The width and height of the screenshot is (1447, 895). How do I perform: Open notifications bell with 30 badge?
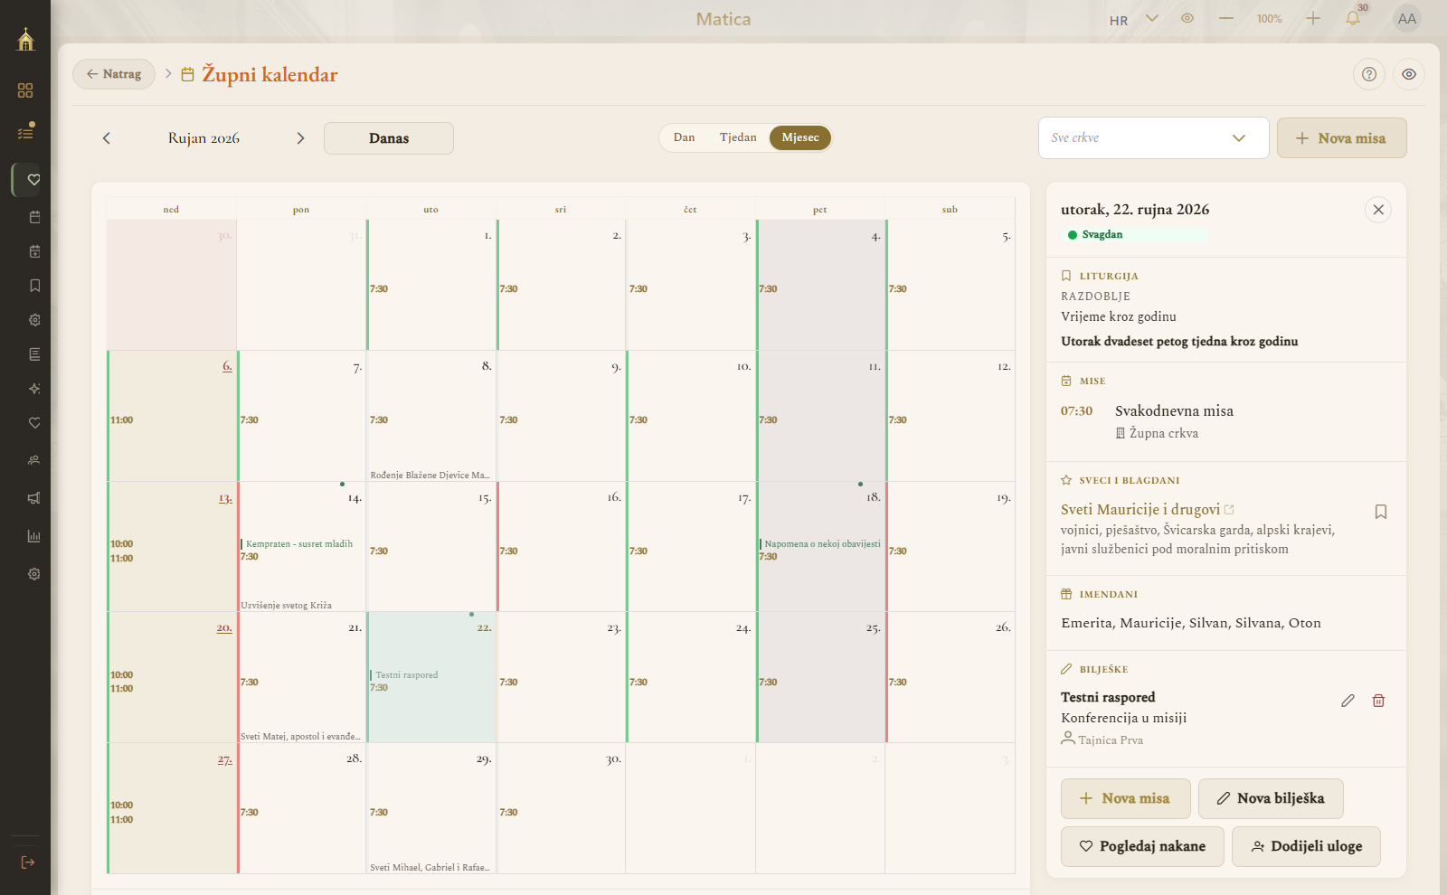(x=1354, y=18)
